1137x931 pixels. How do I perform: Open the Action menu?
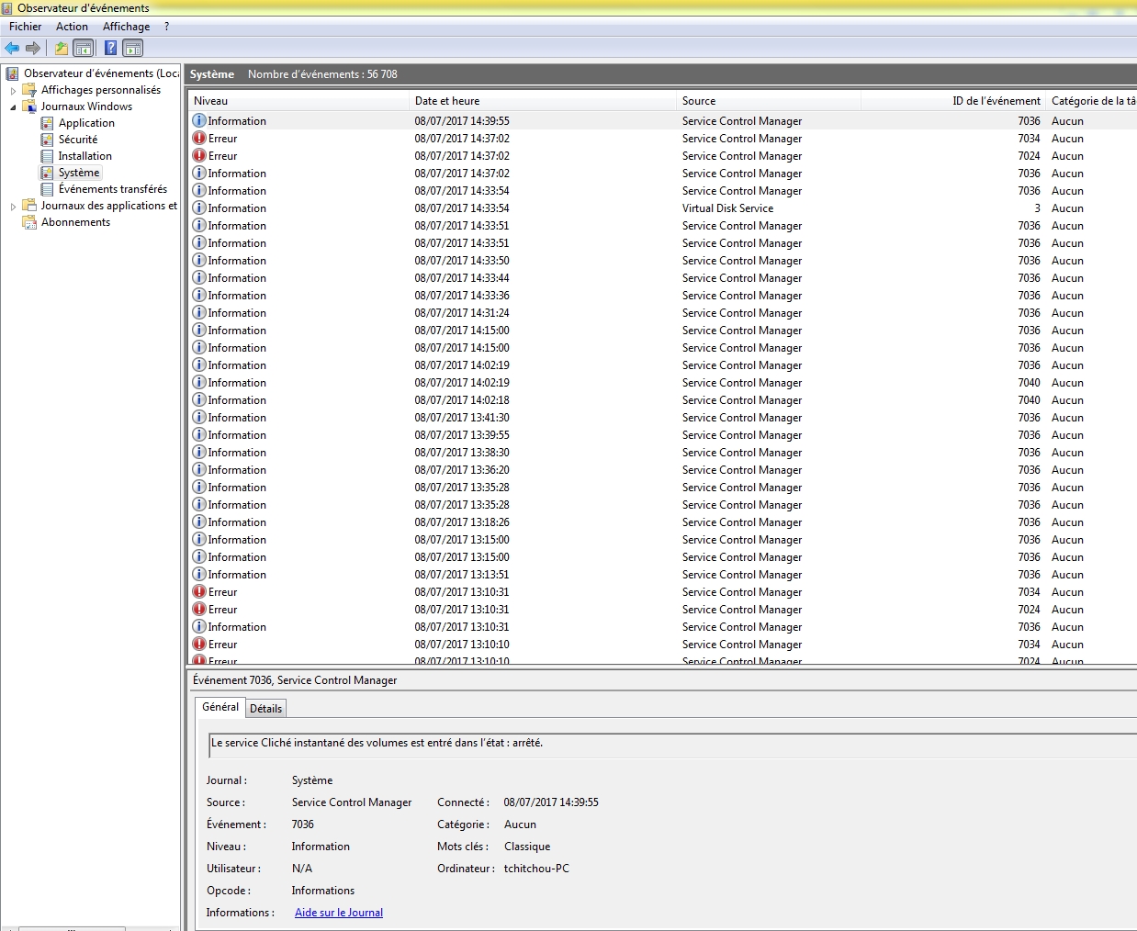(72, 27)
